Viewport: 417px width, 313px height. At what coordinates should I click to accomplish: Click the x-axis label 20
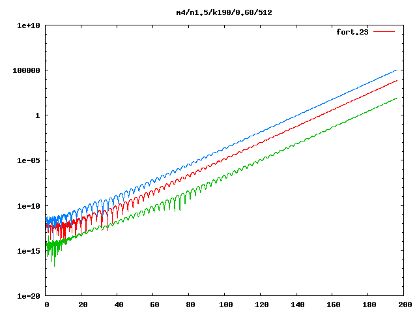point(83,305)
